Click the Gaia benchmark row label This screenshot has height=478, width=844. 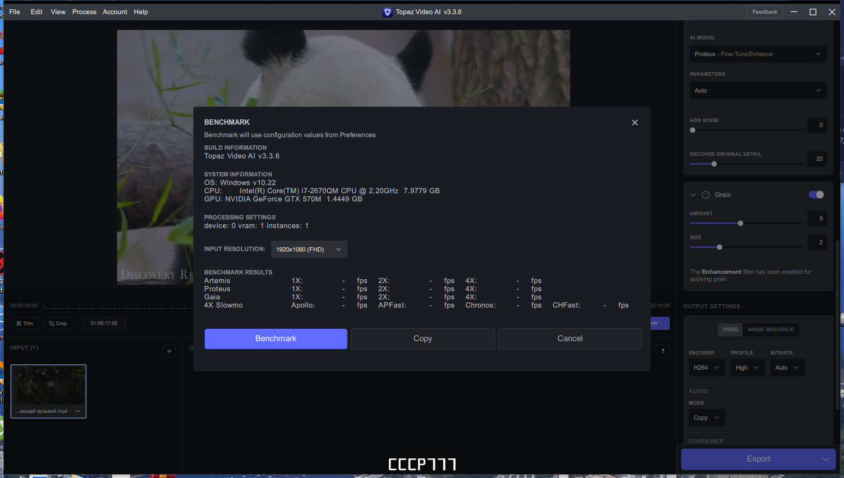point(212,297)
